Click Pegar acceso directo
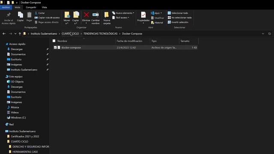Screen dimensions: 274x154 [x=47, y=22]
